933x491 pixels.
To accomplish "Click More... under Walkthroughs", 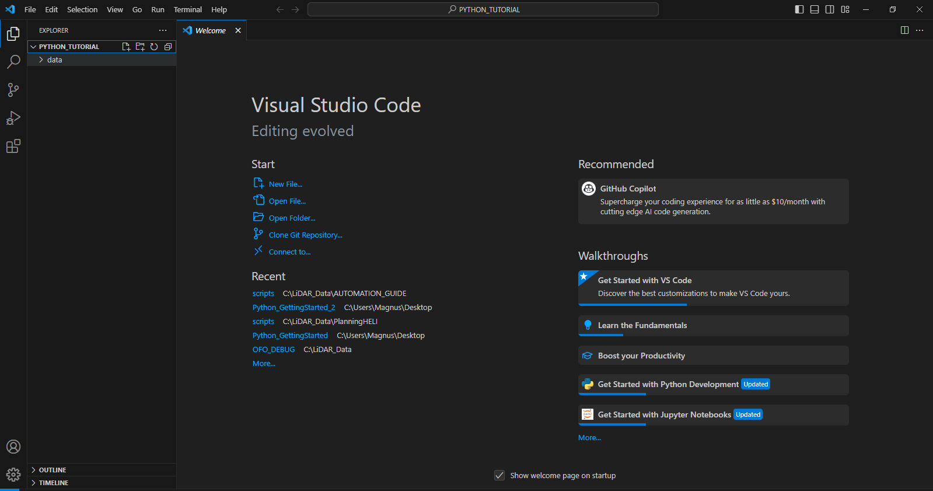I will tap(589, 438).
